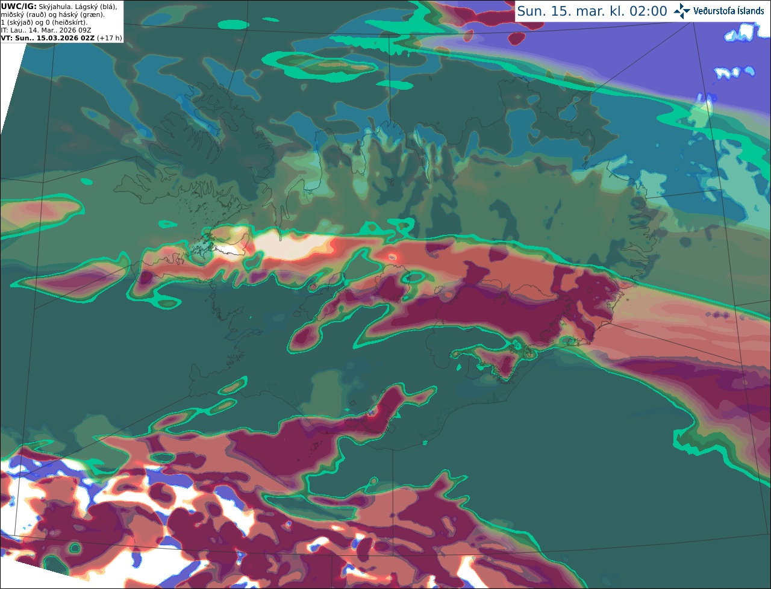Screen dimensions: 771x589
Task: Click the '(+17 h)' forecast offset text
Action: coord(109,38)
